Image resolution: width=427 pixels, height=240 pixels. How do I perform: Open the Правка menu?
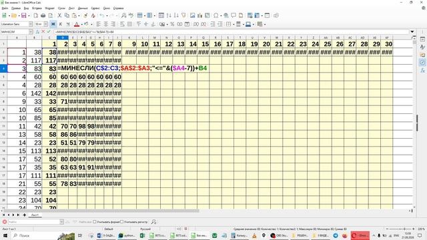(16, 9)
